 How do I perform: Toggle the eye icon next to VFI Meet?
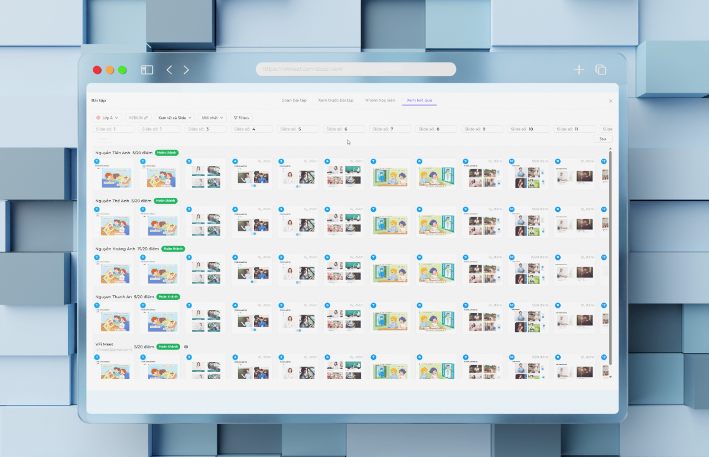click(187, 347)
